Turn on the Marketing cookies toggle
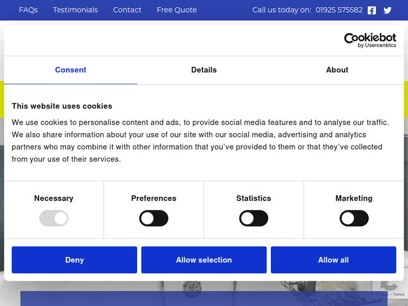The image size is (408, 306). 354,218
